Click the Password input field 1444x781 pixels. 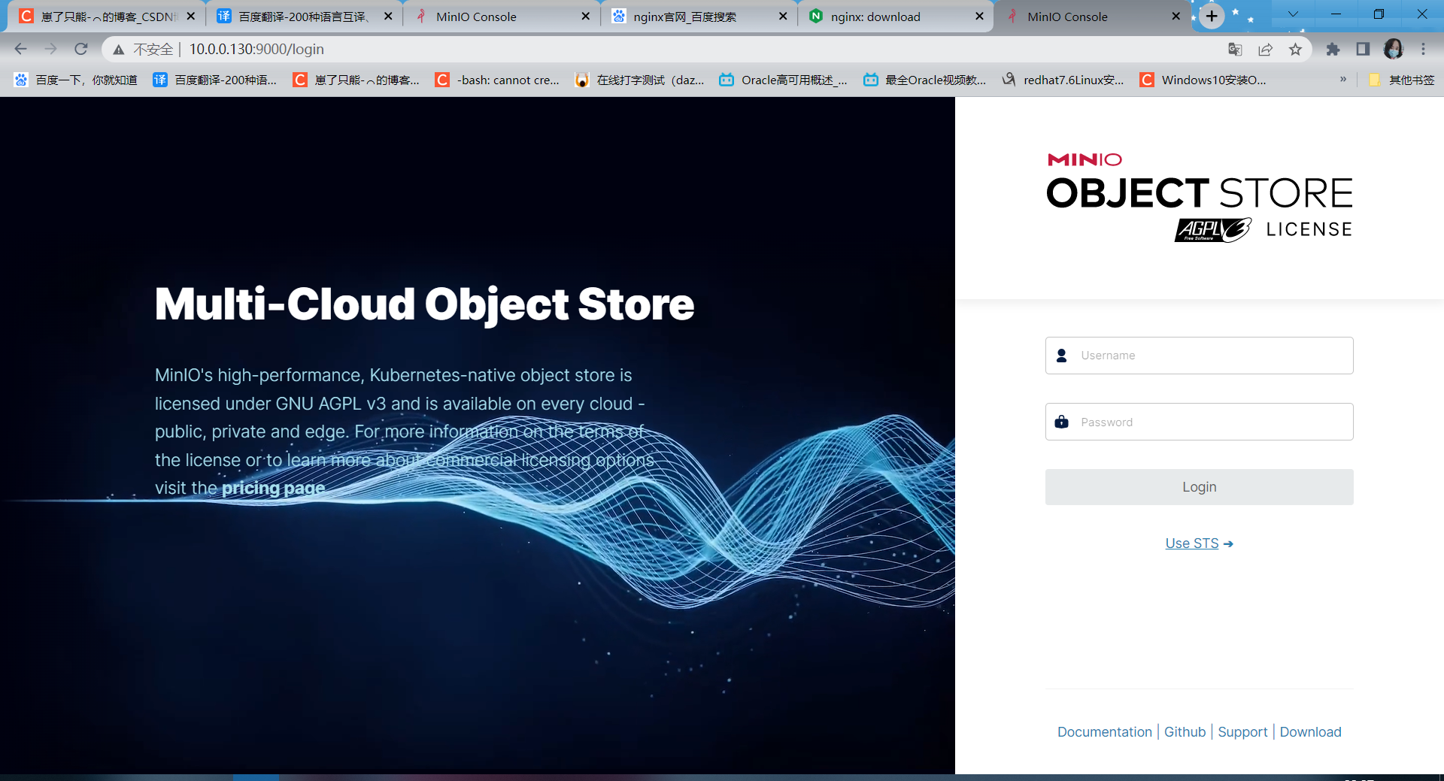click(1199, 422)
